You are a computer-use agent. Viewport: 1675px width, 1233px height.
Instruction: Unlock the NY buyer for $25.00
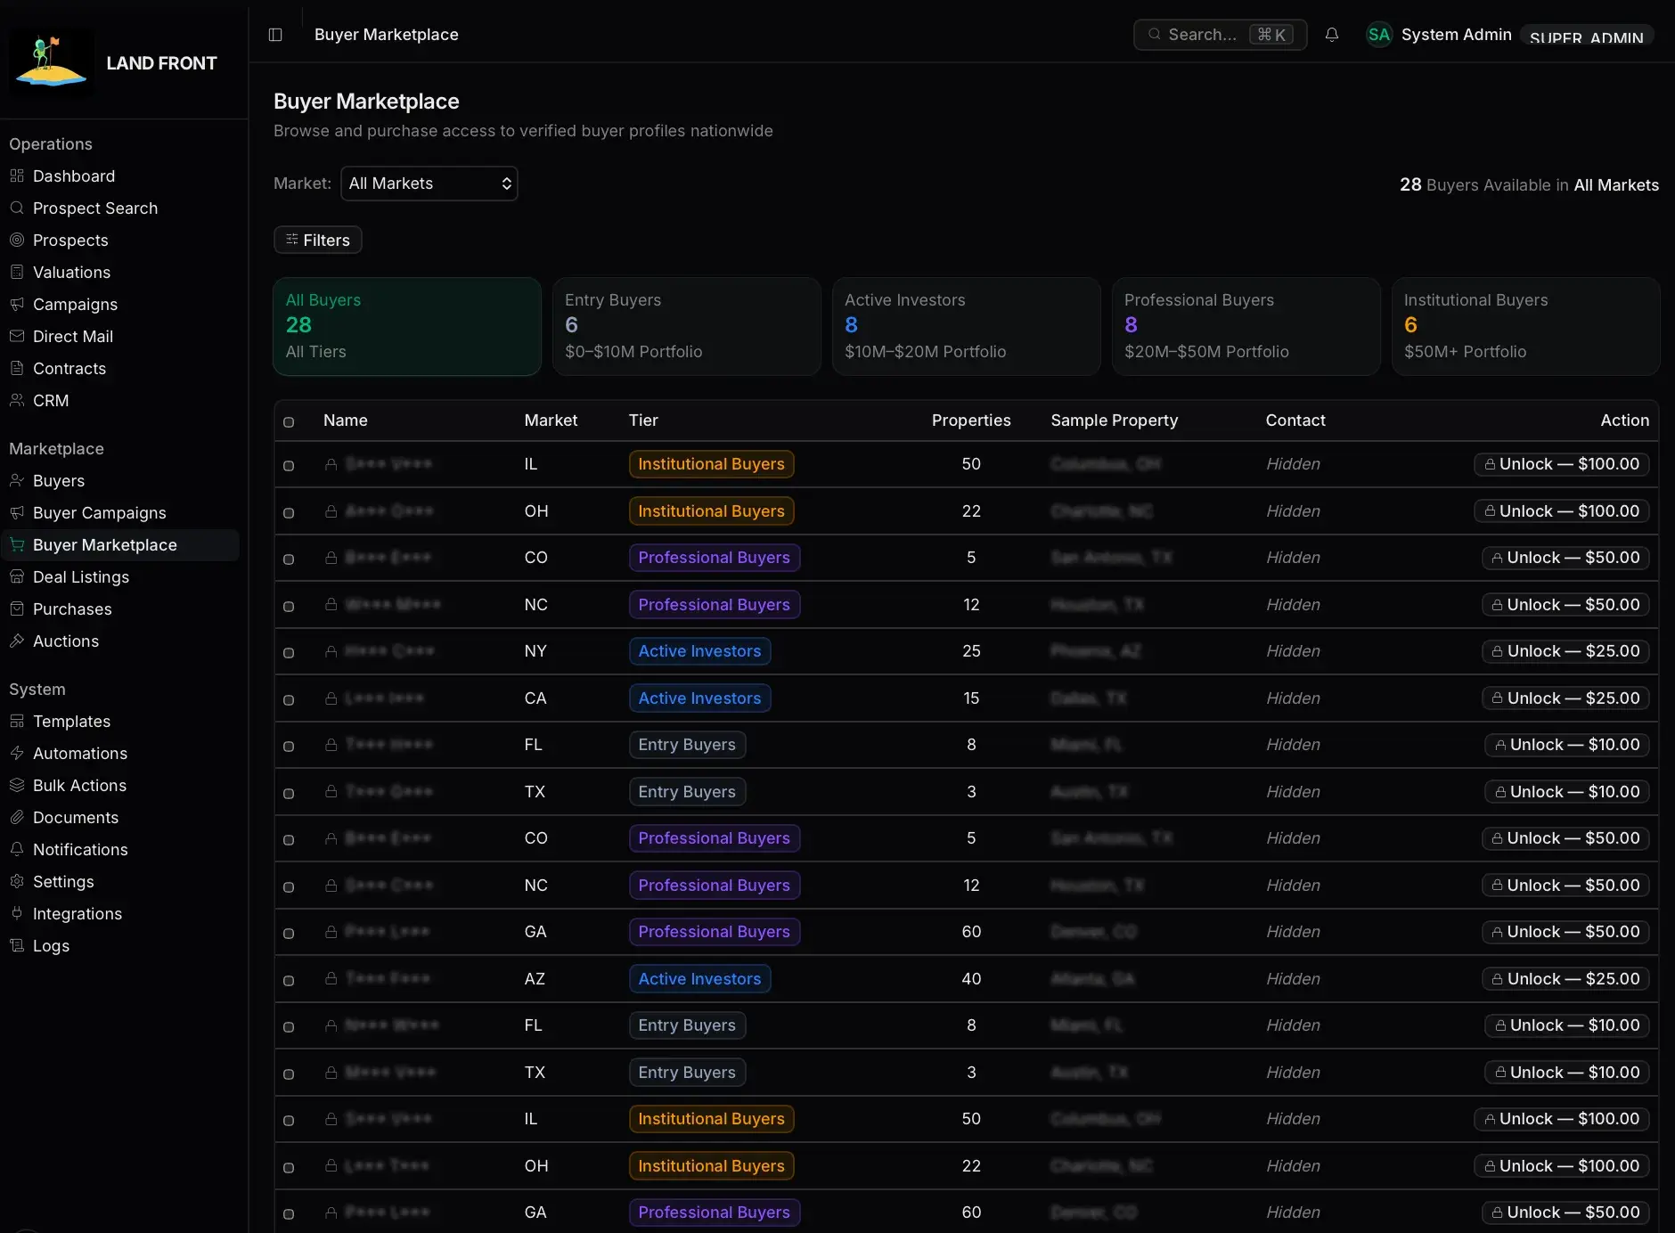tap(1565, 651)
